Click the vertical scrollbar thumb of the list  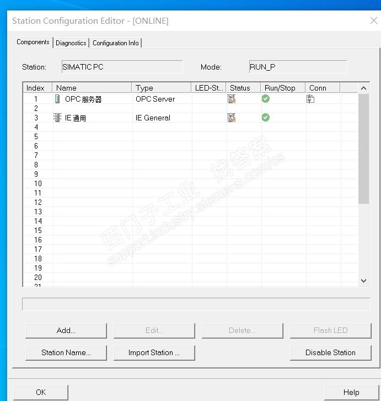pos(364,149)
